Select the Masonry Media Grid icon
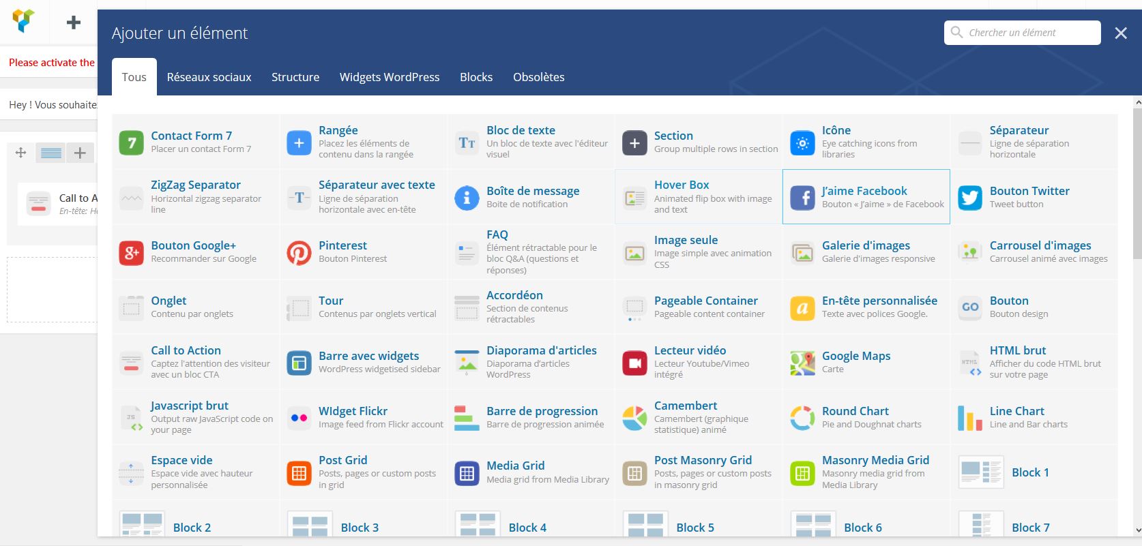This screenshot has width=1142, height=546. (802, 473)
